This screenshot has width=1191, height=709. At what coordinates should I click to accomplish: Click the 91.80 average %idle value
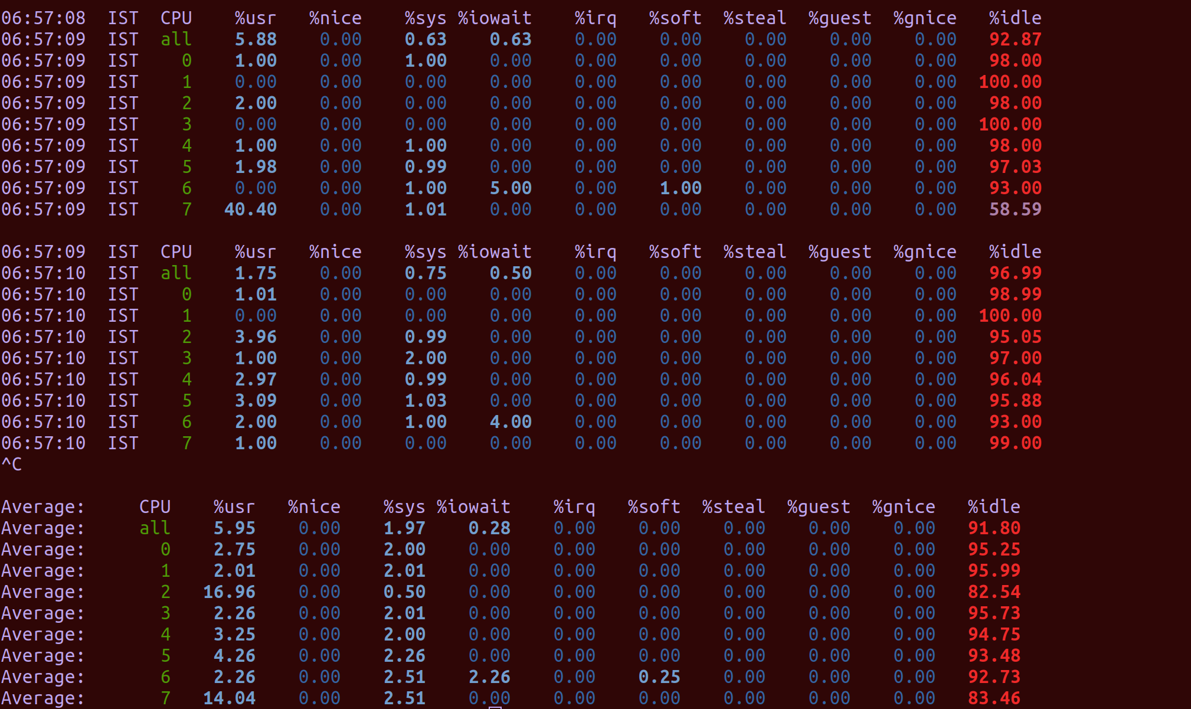coord(994,528)
